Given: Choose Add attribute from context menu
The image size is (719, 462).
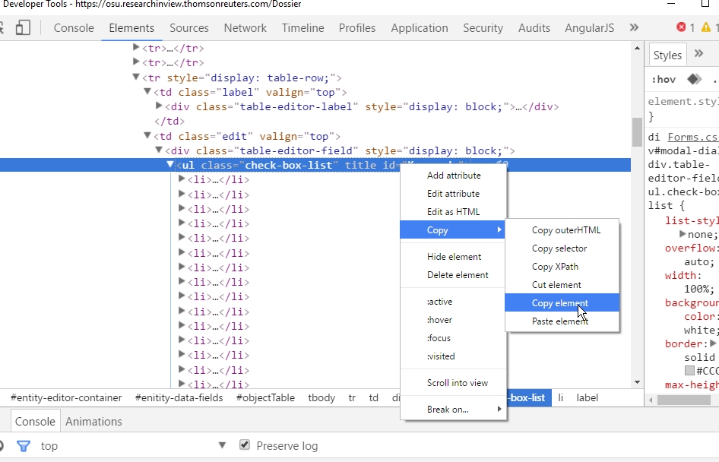Looking at the screenshot, I should [x=454, y=176].
